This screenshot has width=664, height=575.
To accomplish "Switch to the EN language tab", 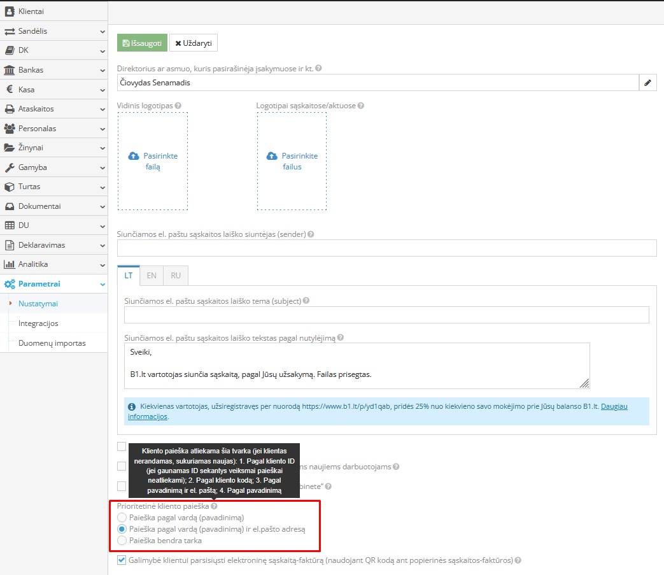I will pyautogui.click(x=152, y=276).
